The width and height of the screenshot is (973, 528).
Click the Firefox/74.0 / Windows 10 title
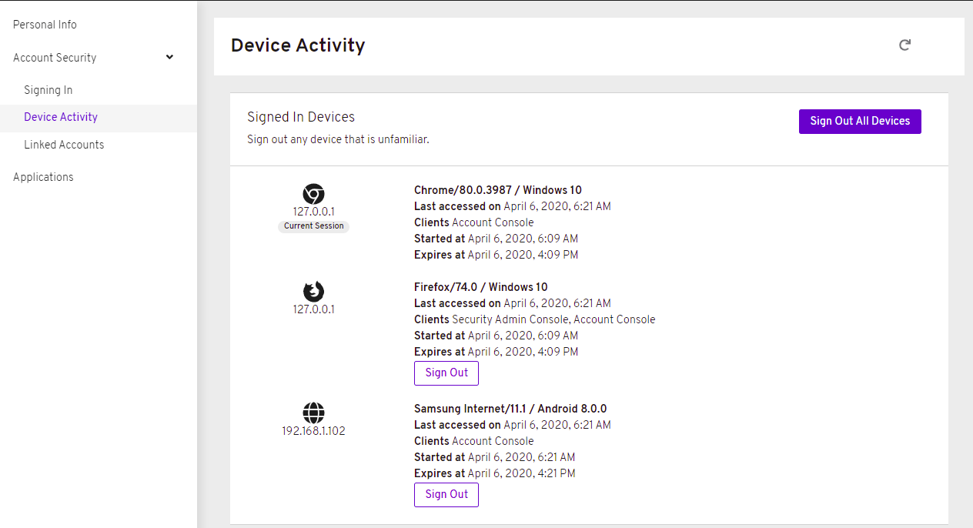click(x=480, y=287)
